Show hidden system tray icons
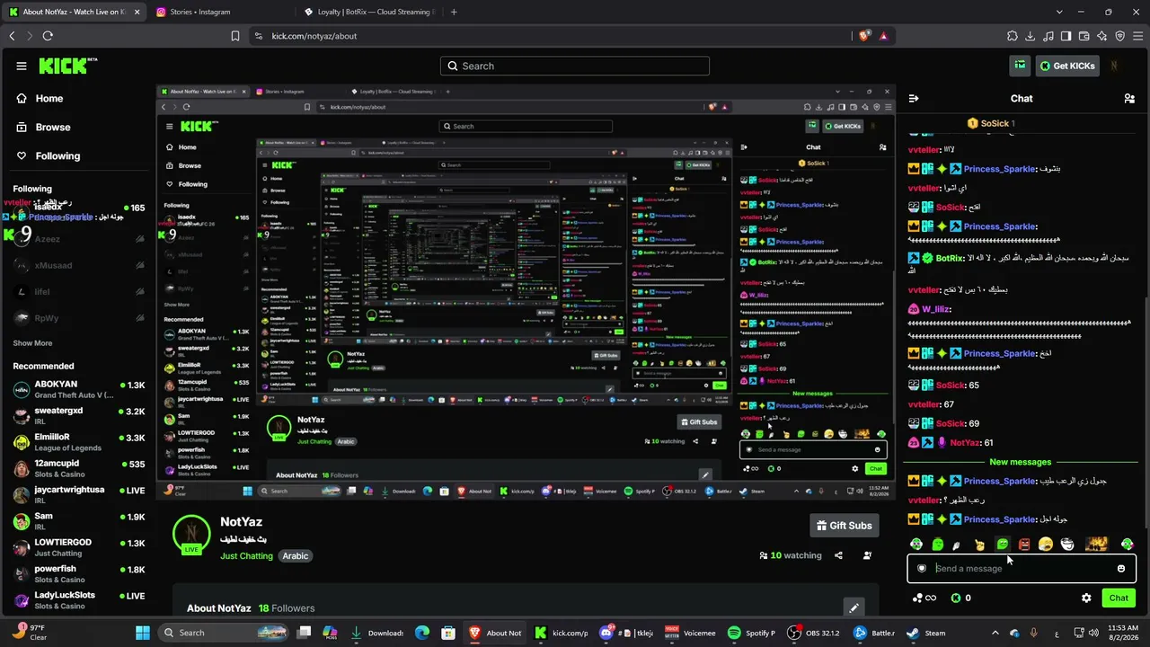The image size is (1150, 647). click(995, 633)
